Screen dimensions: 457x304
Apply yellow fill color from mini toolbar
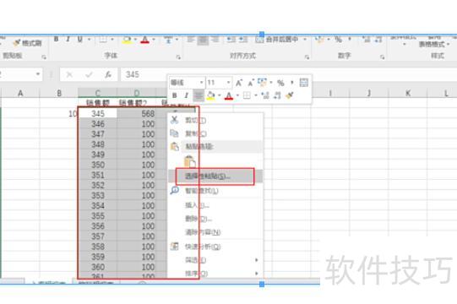pyautogui.click(x=210, y=95)
